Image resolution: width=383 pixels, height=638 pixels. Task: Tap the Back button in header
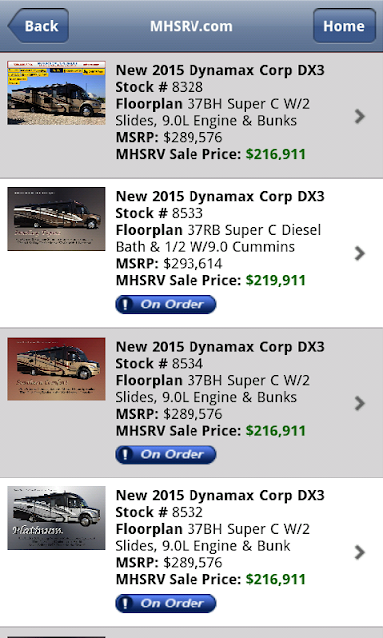click(38, 26)
